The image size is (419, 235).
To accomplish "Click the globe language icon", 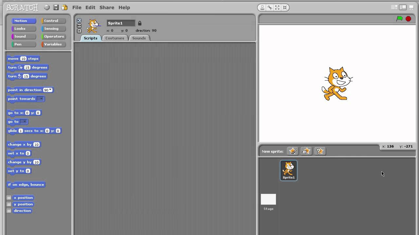I will click(x=47, y=8).
